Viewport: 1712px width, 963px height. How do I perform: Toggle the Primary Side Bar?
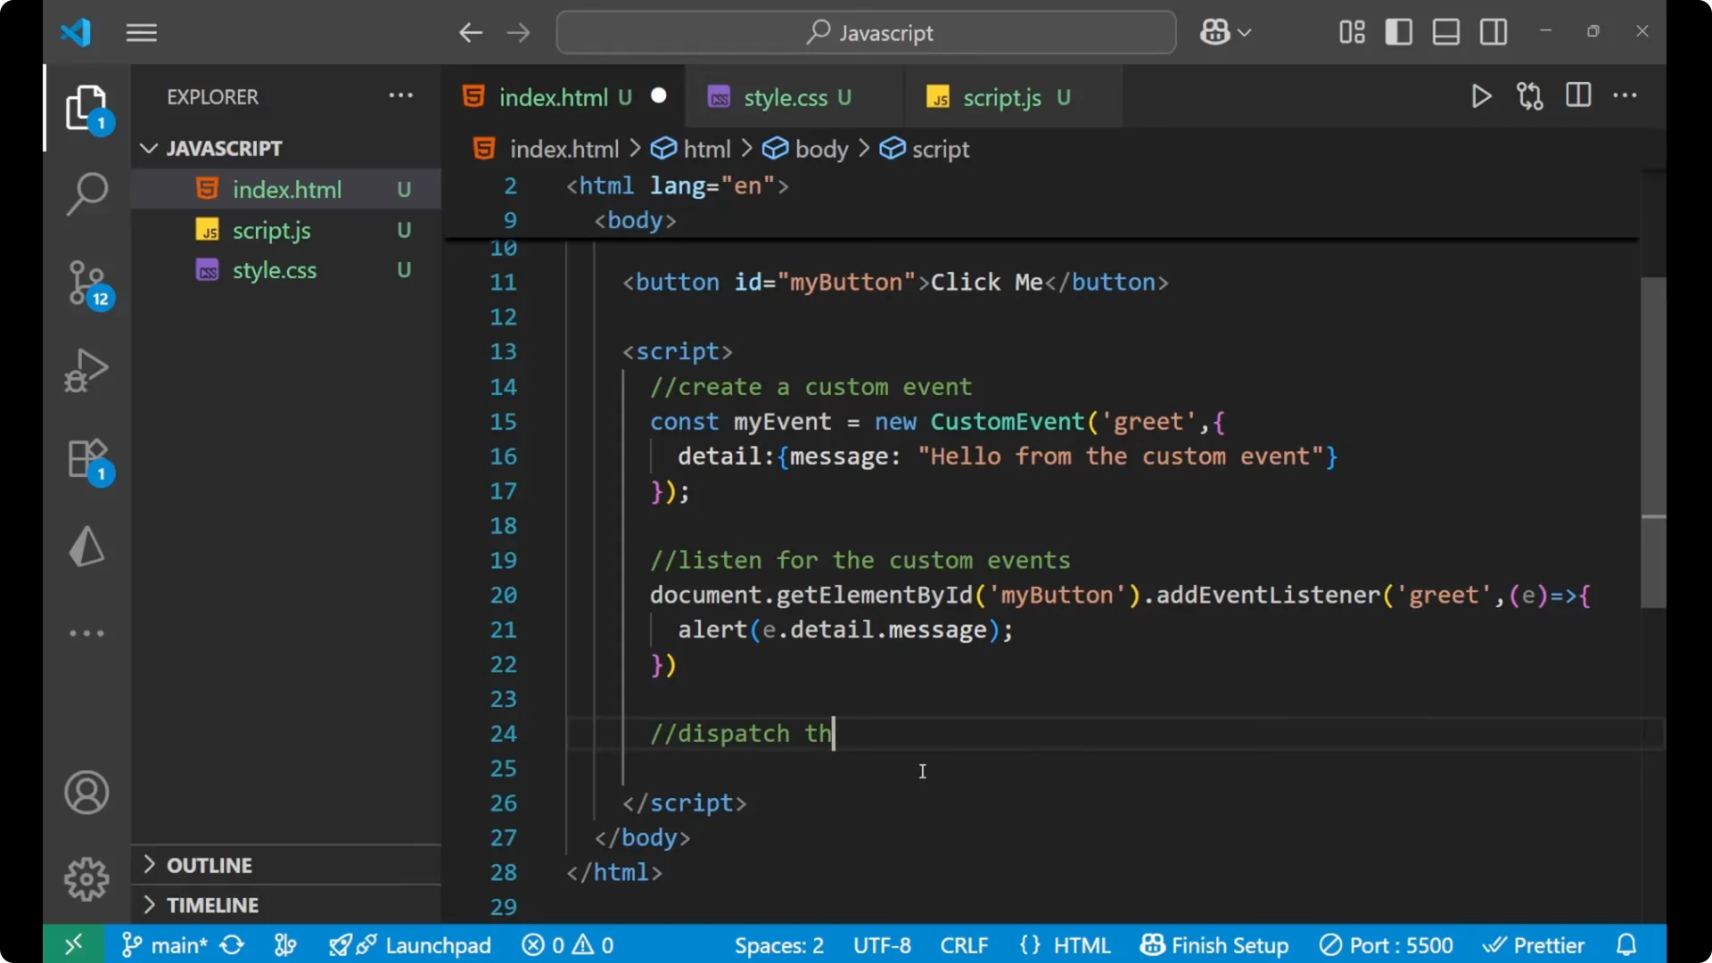1398,31
